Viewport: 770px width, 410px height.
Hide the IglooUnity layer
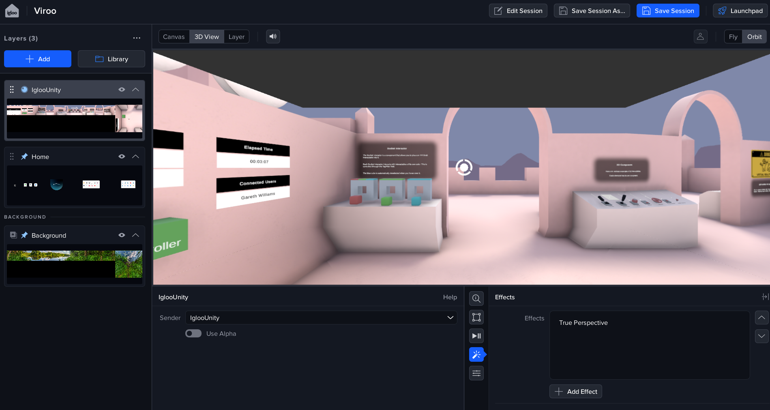(122, 90)
